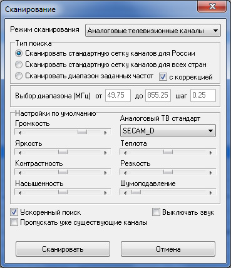Viewport: 231px width, 268px height.
Task: Click the от frequency field 49.75
Action: pyautogui.click(x=118, y=95)
